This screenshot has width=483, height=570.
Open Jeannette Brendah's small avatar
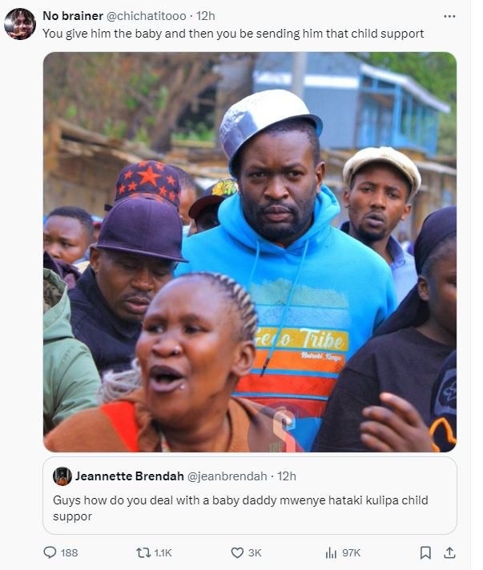[62, 476]
